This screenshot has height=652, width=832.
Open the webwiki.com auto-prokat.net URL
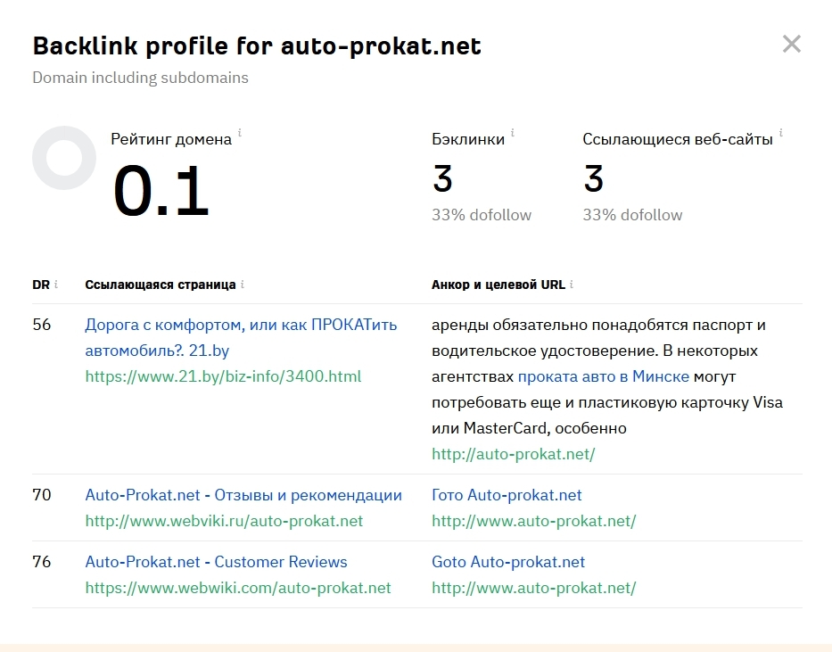click(238, 588)
